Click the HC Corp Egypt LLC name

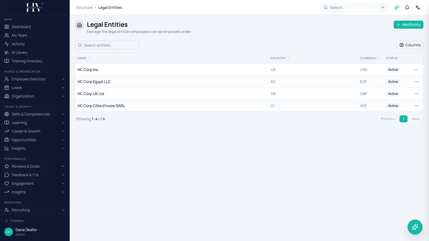point(94,82)
